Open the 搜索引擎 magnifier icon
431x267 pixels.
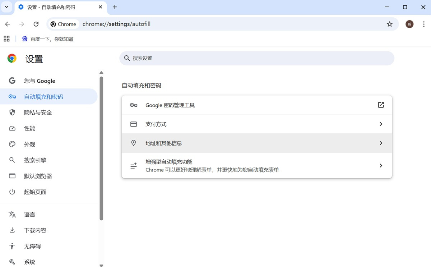tap(12, 160)
